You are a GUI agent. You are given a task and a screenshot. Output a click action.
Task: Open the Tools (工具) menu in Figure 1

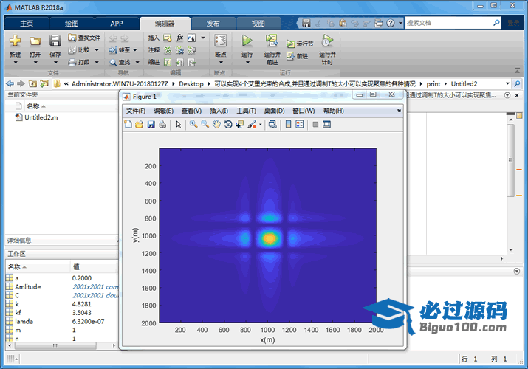click(x=246, y=111)
